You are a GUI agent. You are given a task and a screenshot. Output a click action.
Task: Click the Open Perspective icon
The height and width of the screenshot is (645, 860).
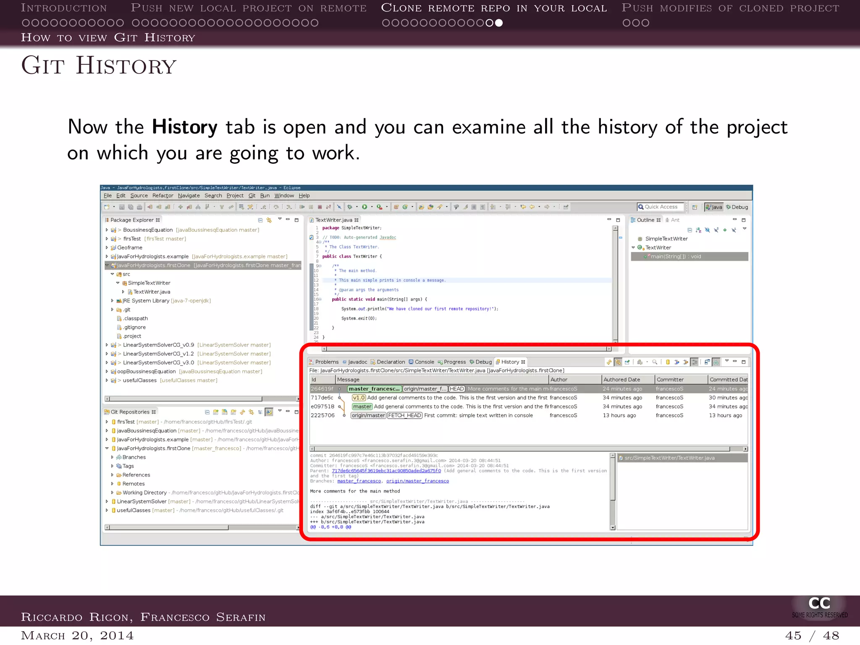695,207
